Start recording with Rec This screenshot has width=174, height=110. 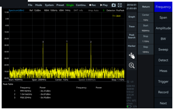[x=92, y=5]
